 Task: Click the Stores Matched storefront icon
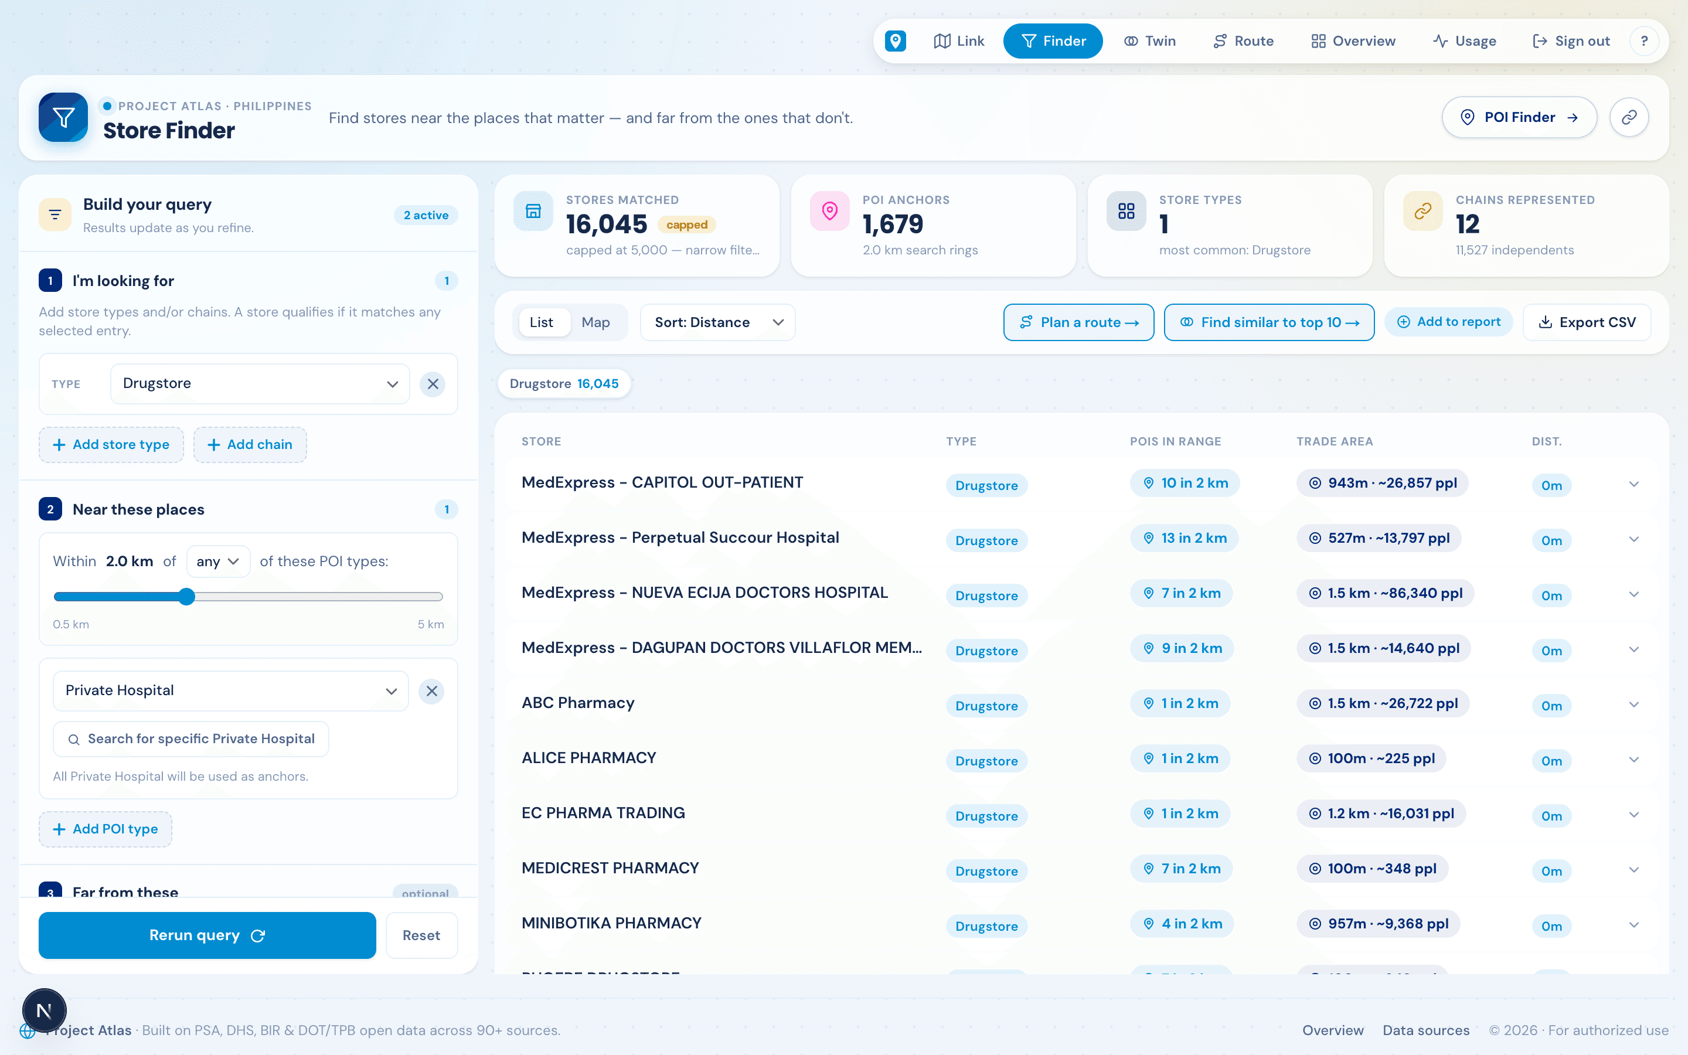(533, 211)
